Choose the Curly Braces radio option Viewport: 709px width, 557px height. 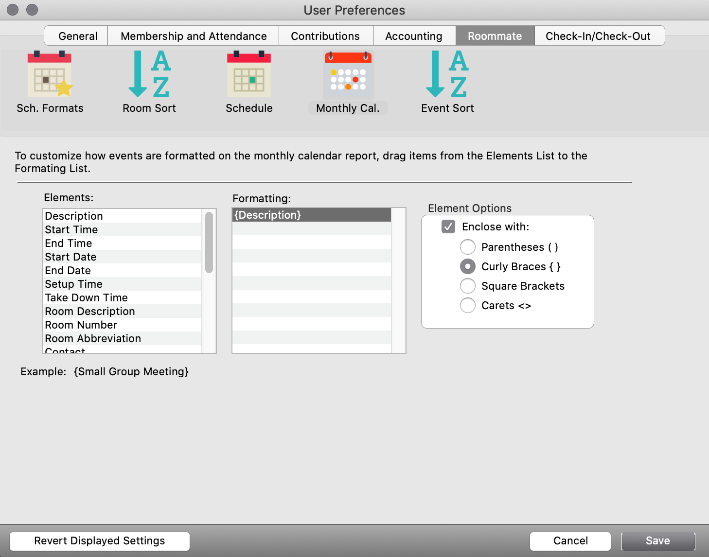468,266
